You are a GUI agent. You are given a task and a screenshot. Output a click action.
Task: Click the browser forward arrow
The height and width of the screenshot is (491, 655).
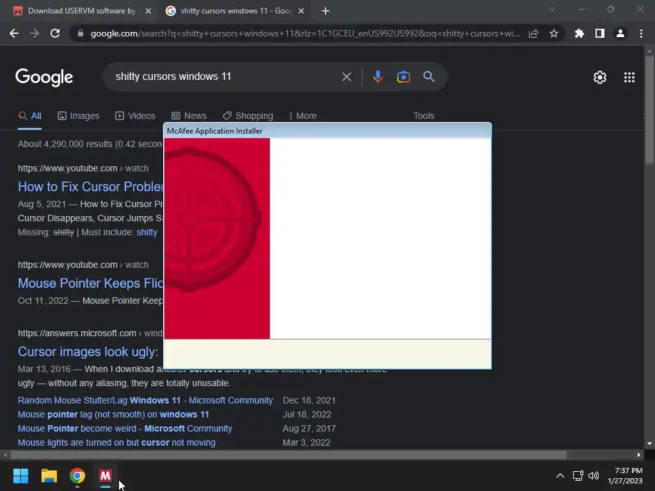pos(35,33)
